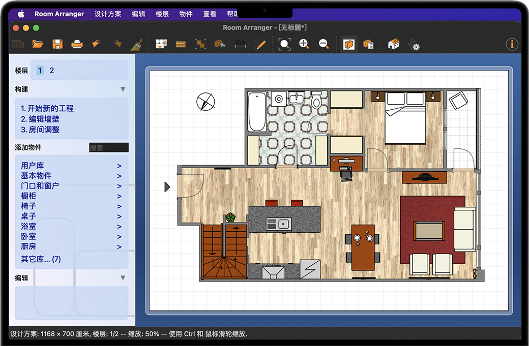Viewport: 529px width, 346px height.
Task: Click the info icon at toolbar right
Action: point(512,44)
